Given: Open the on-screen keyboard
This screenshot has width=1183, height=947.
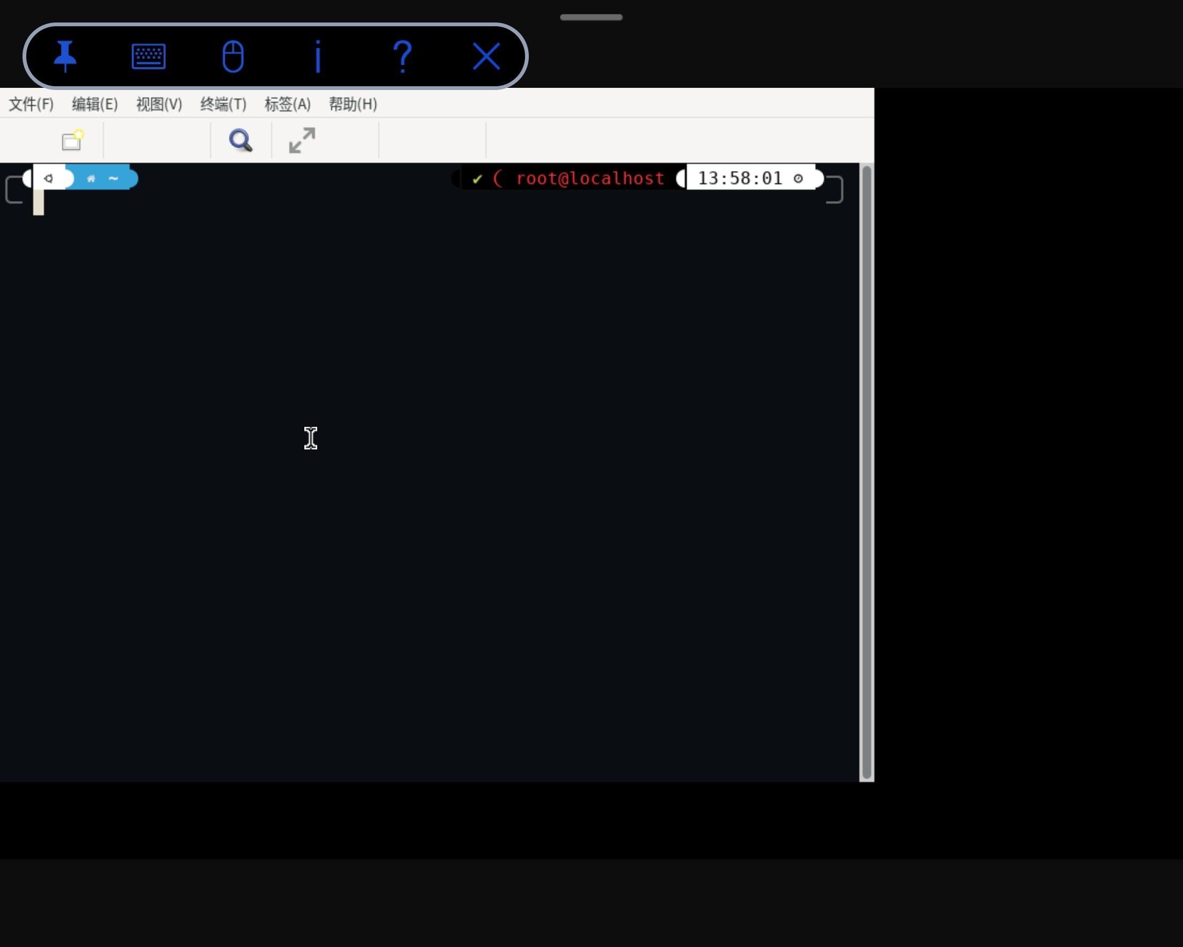Looking at the screenshot, I should pos(149,56).
